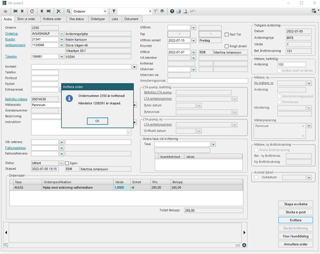Expand the Ordertyp dropdown arrow
The height and width of the screenshot is (254, 320).
tap(62, 33)
